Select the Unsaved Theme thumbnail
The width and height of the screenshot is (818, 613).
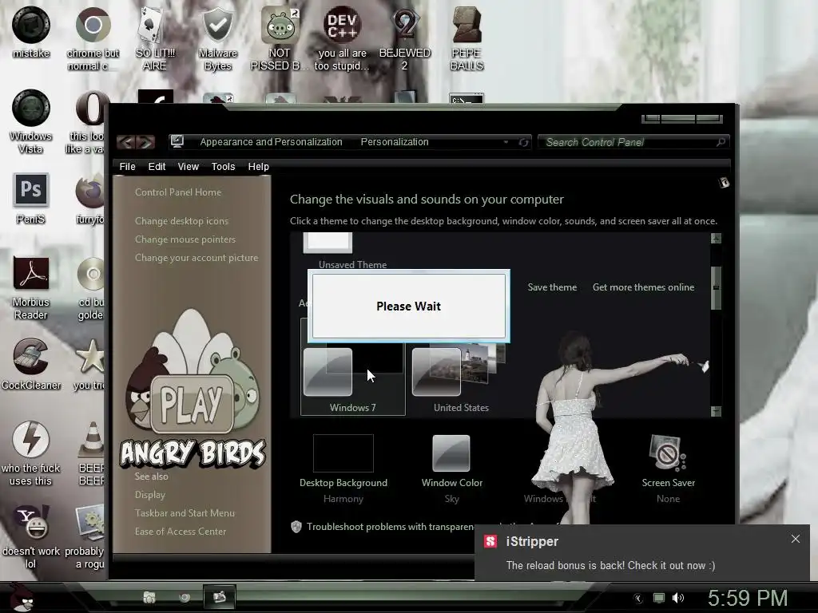(x=345, y=251)
